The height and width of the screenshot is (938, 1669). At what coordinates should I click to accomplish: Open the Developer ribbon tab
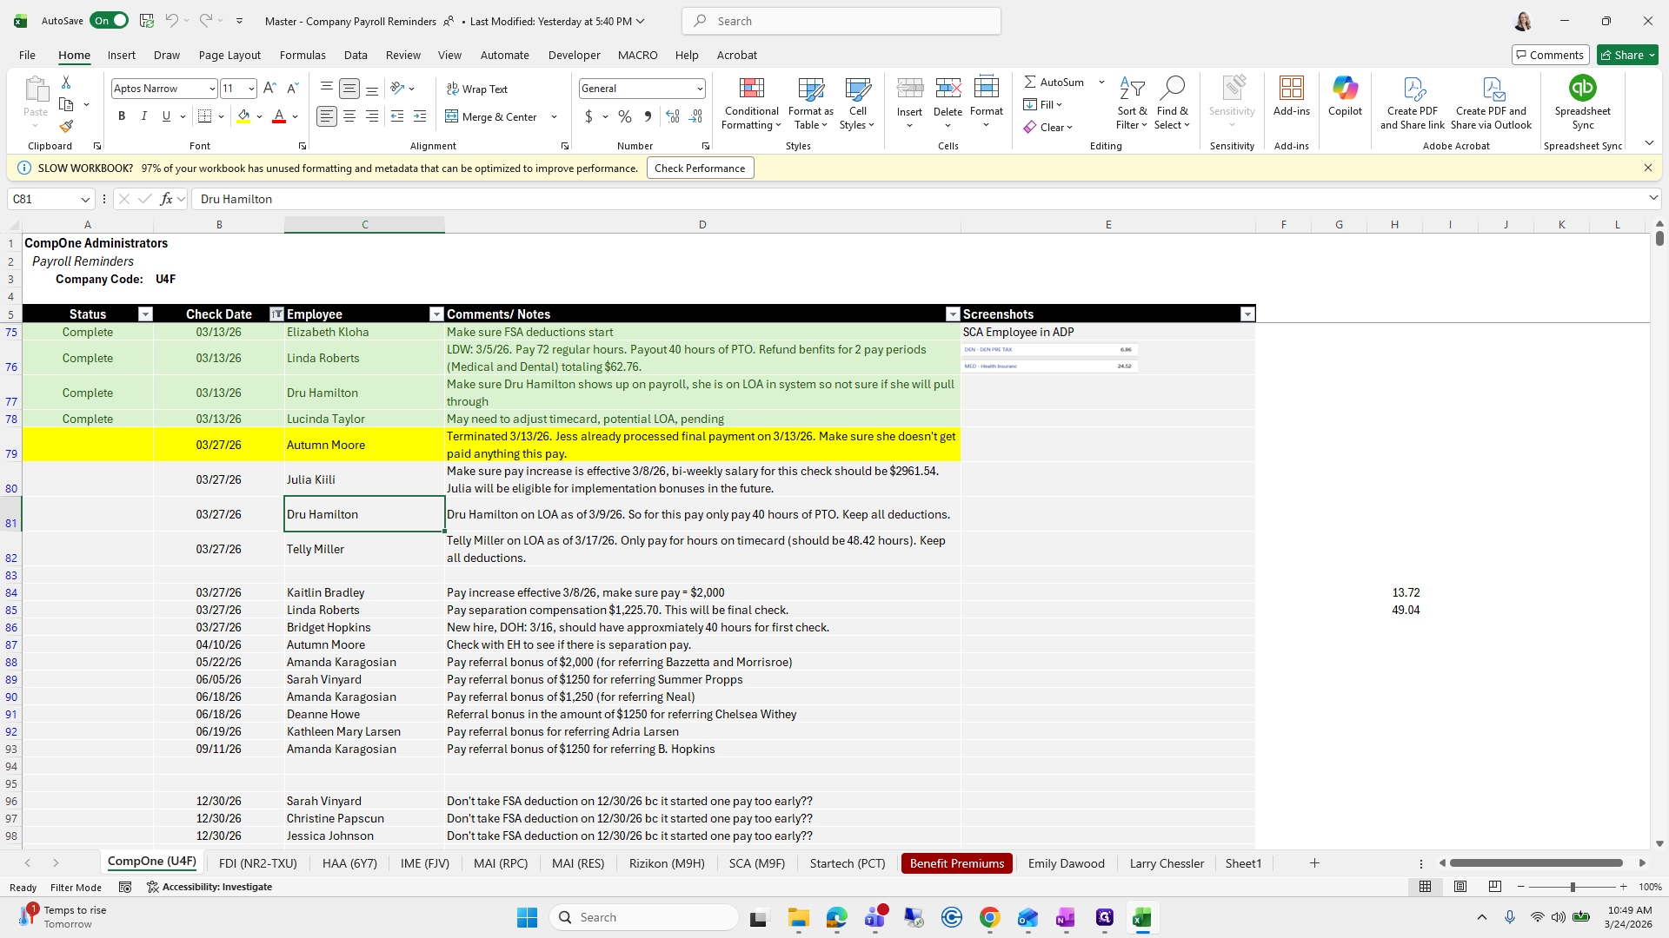click(574, 55)
